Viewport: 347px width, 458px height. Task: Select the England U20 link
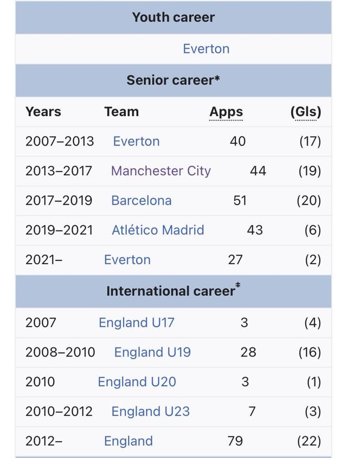pyautogui.click(x=137, y=382)
